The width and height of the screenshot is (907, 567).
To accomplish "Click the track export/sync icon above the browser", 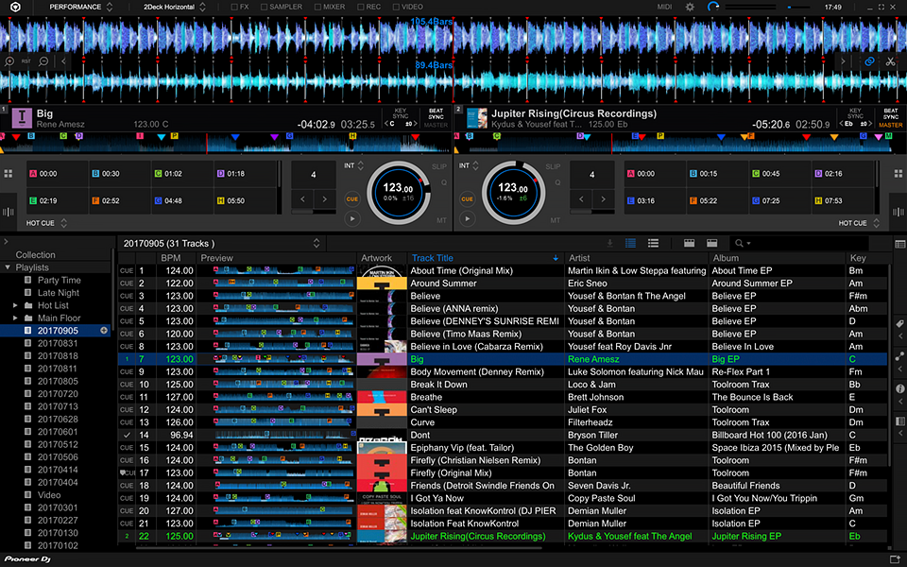I will (609, 244).
